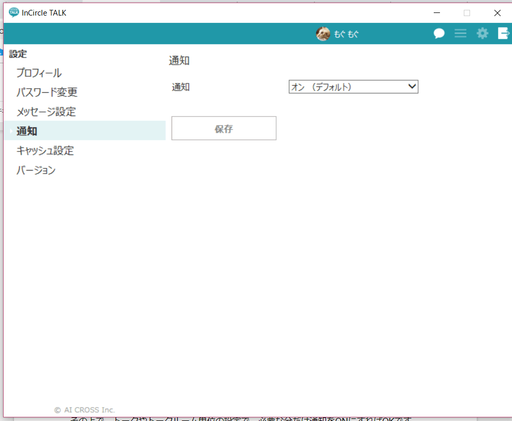The height and width of the screenshot is (421, 512).
Task: Click the username もぐもぐ in header
Action: pyautogui.click(x=347, y=34)
